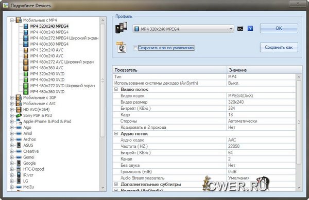Click the Creative device icon
This screenshot has height=200, width=309.
(x=19, y=151)
